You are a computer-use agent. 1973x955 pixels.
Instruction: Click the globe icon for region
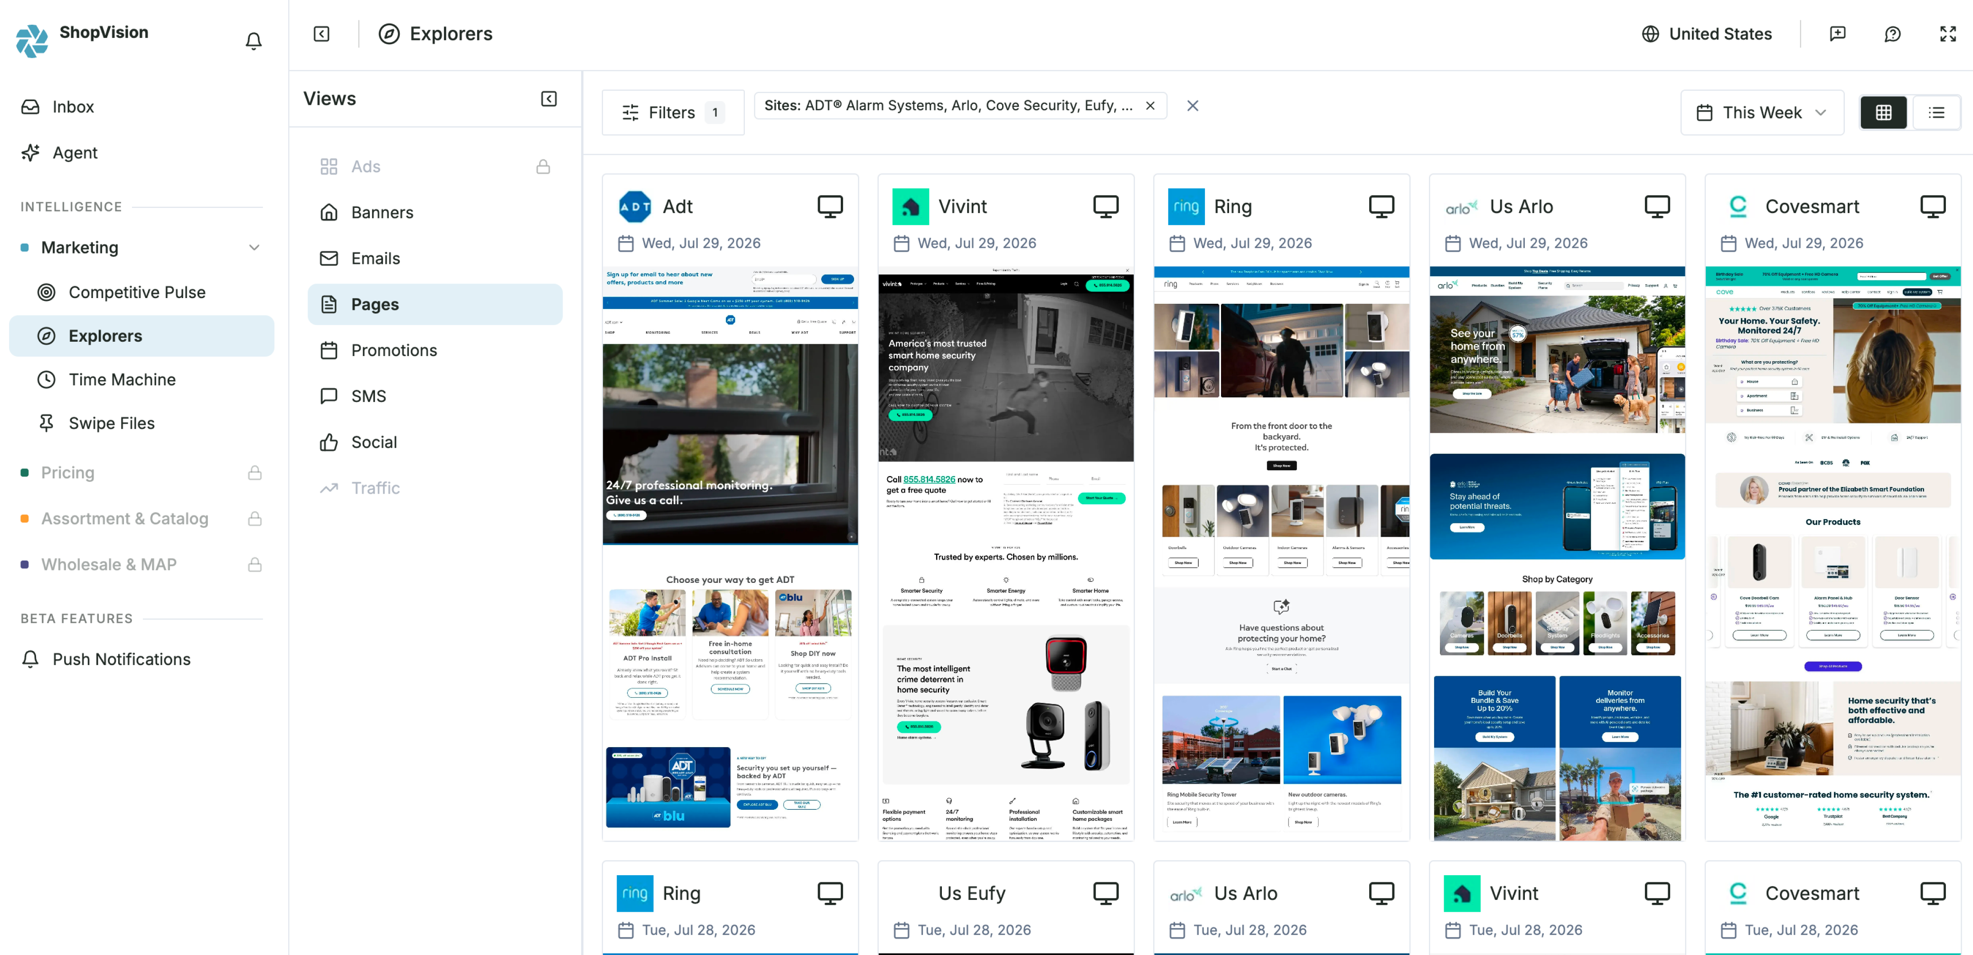pyautogui.click(x=1651, y=34)
